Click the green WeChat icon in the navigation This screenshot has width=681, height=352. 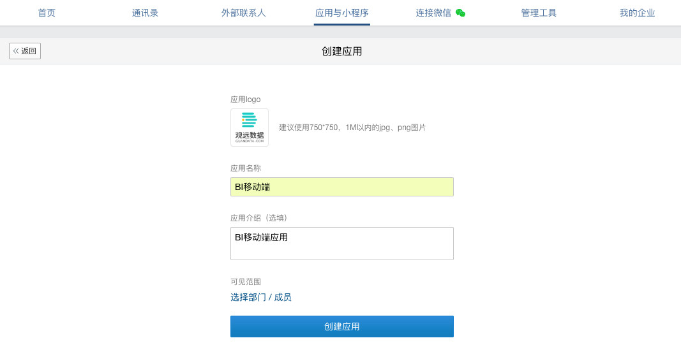coord(460,13)
